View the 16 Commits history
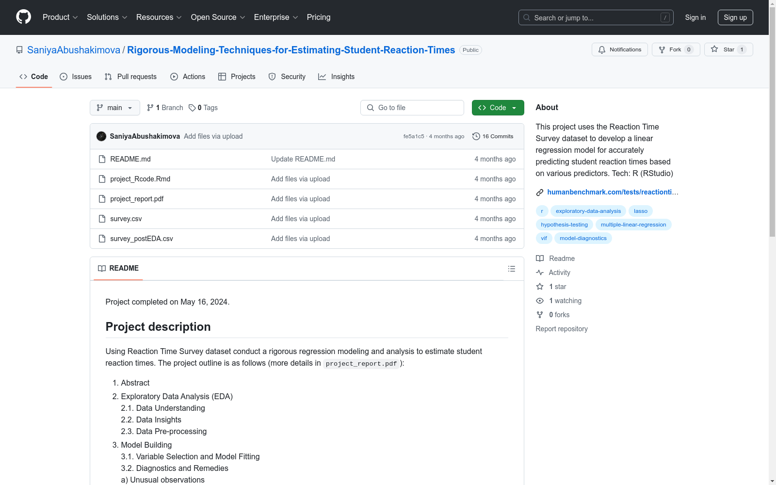Image resolution: width=776 pixels, height=485 pixels. tap(493, 136)
